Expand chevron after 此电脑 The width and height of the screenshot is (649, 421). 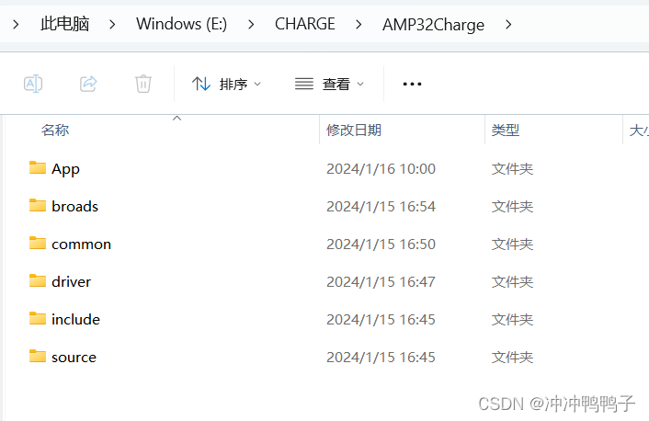pos(112,25)
